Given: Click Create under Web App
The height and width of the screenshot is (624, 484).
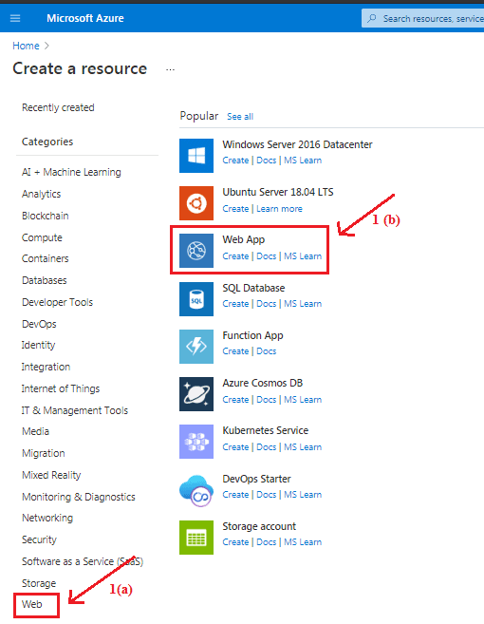Looking at the screenshot, I should pyautogui.click(x=235, y=256).
